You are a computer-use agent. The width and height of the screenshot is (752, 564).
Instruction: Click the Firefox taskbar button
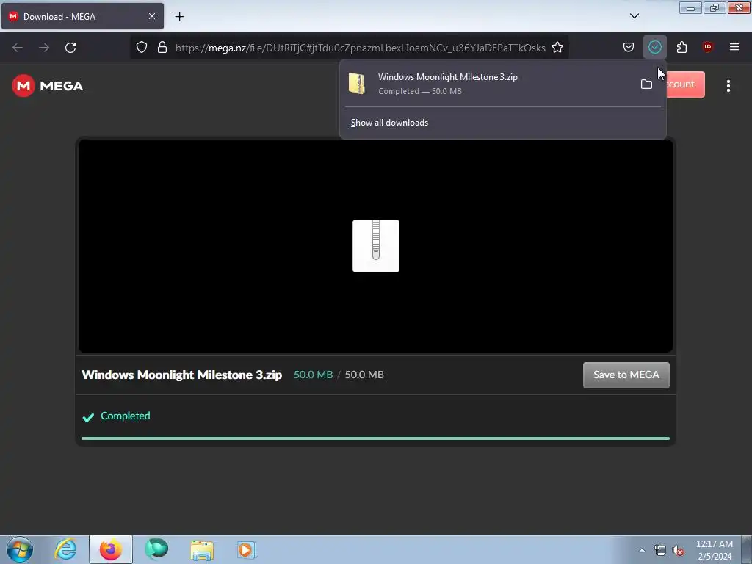click(111, 549)
